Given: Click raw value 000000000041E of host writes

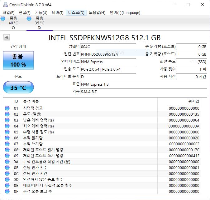Looking at the screenshot, I should click(184, 156).
